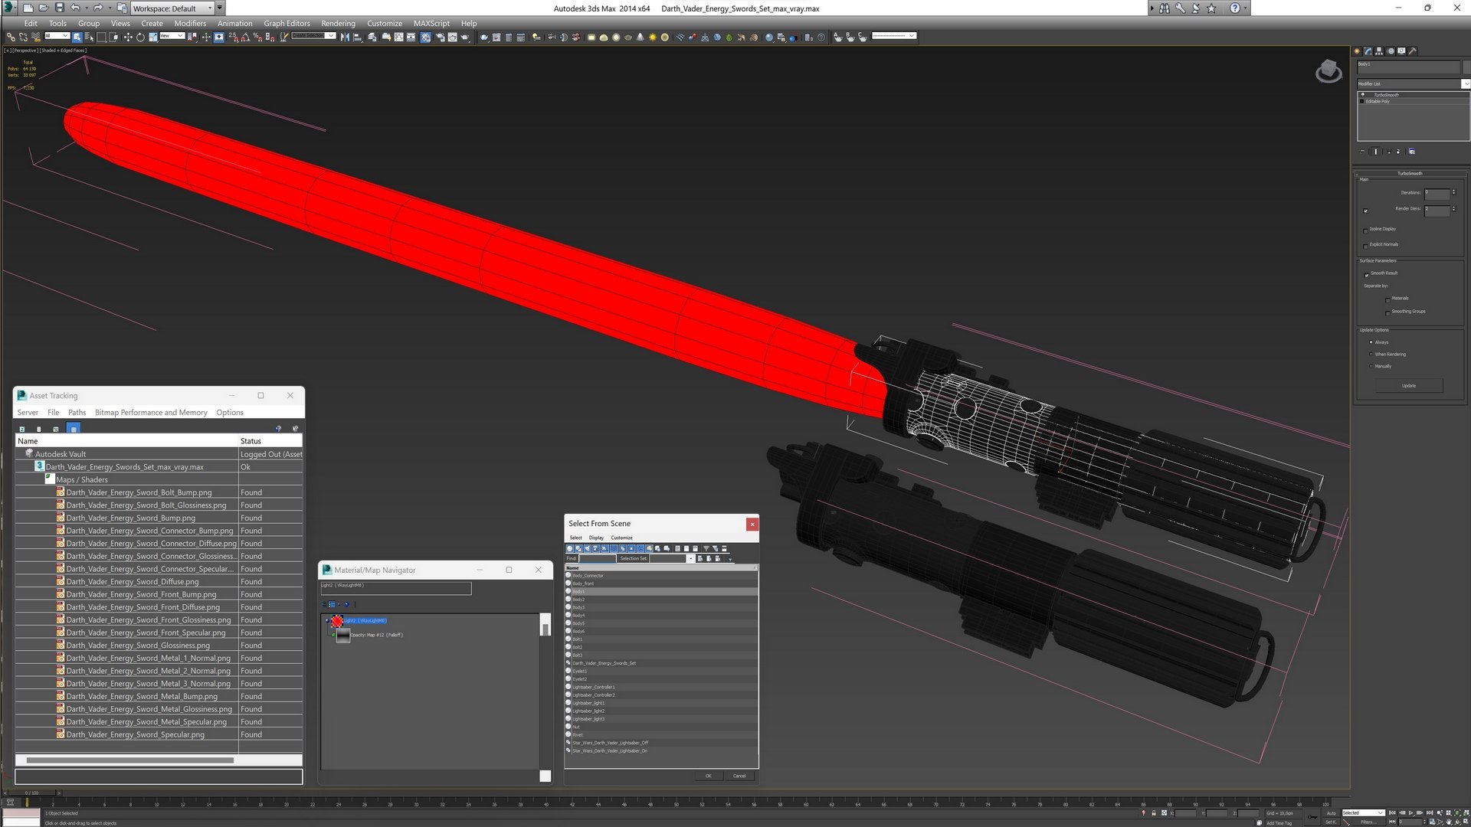Collapse Maps / Shaders tree node
1471x827 pixels.
(x=50, y=479)
